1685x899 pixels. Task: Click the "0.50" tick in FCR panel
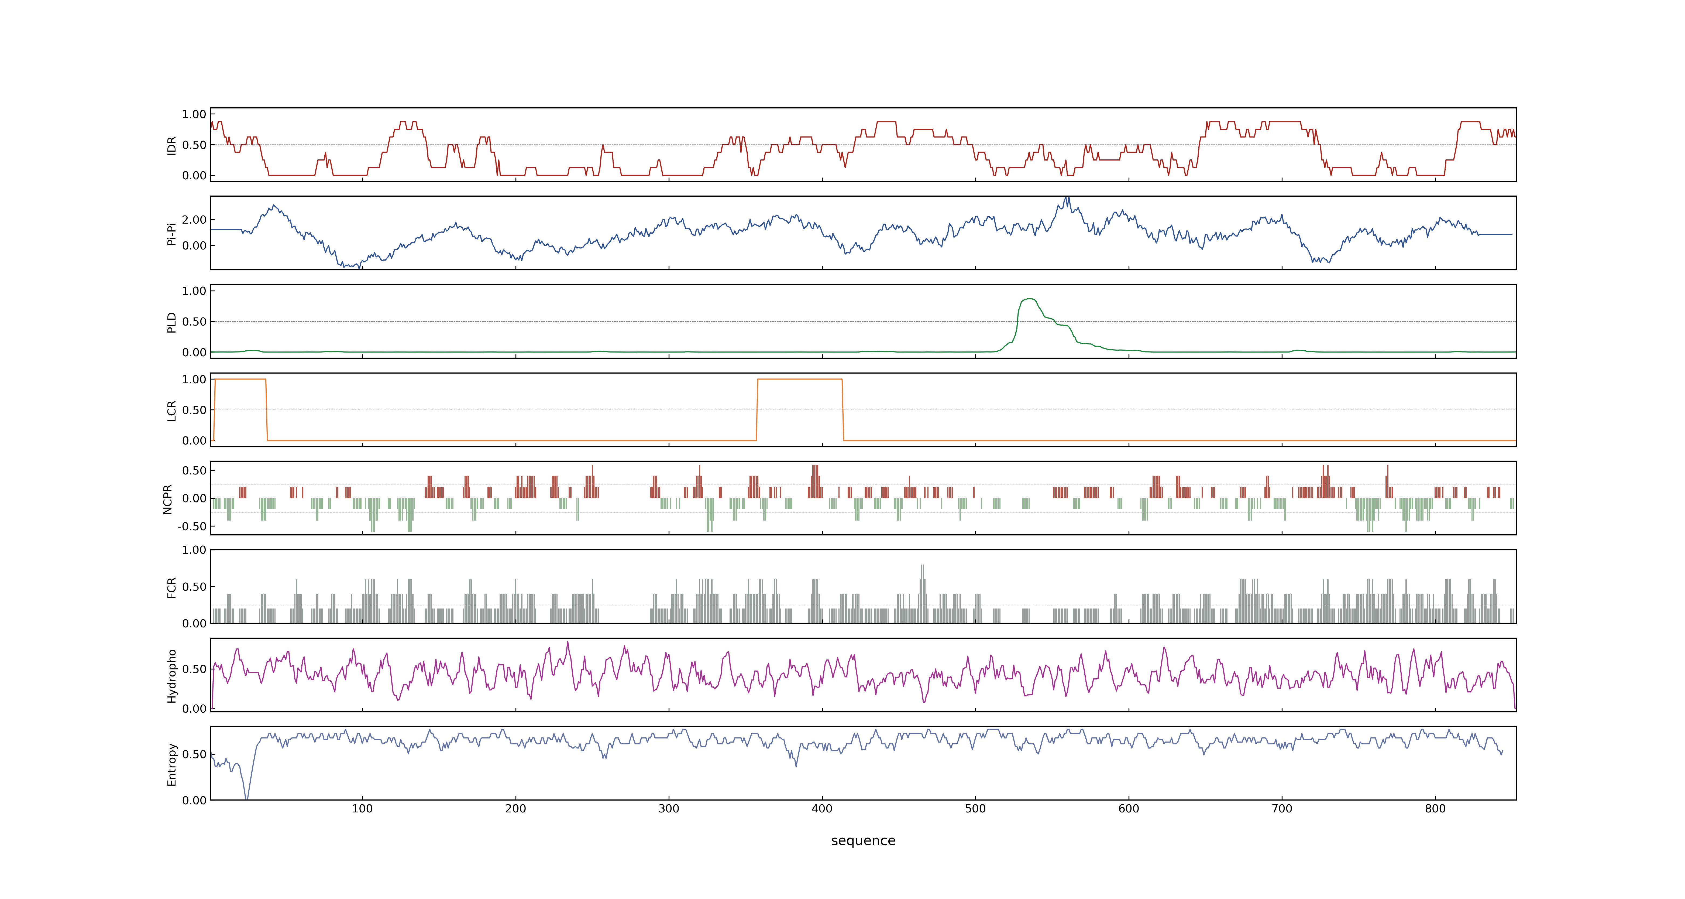194,587
